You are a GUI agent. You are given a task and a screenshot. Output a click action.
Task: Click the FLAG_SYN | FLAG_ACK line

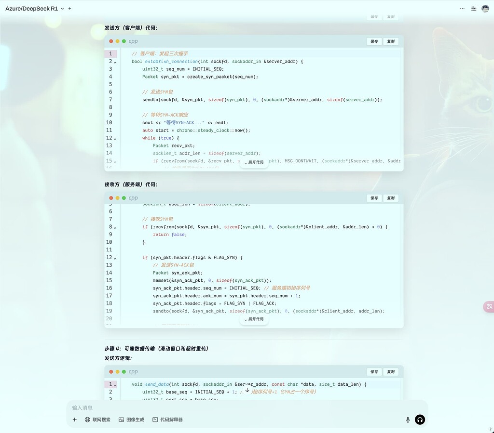pyautogui.click(x=215, y=303)
